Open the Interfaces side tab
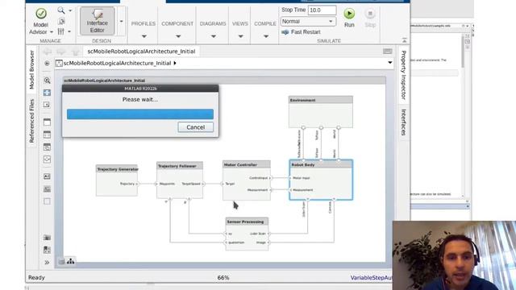 (403, 122)
